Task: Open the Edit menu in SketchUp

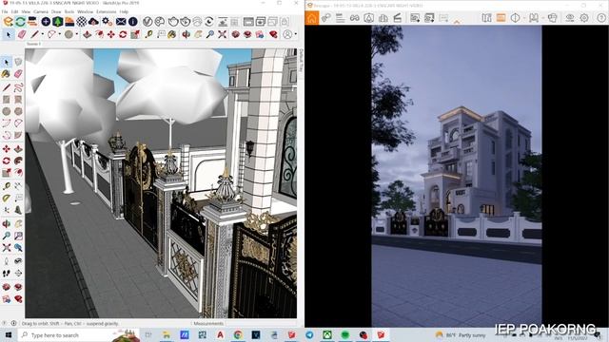Action: (x=15, y=12)
